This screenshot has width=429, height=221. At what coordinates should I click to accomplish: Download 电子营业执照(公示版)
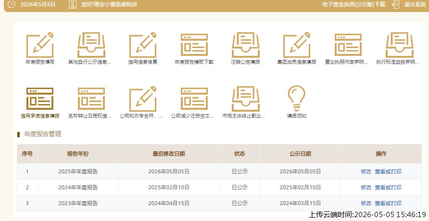pos(354,4)
